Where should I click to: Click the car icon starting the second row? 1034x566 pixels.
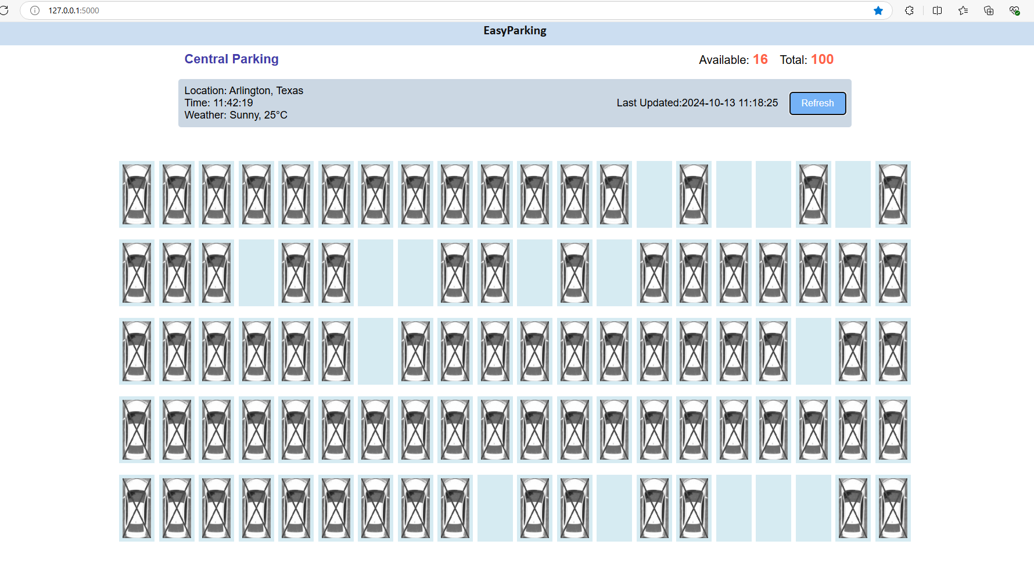[x=136, y=273]
